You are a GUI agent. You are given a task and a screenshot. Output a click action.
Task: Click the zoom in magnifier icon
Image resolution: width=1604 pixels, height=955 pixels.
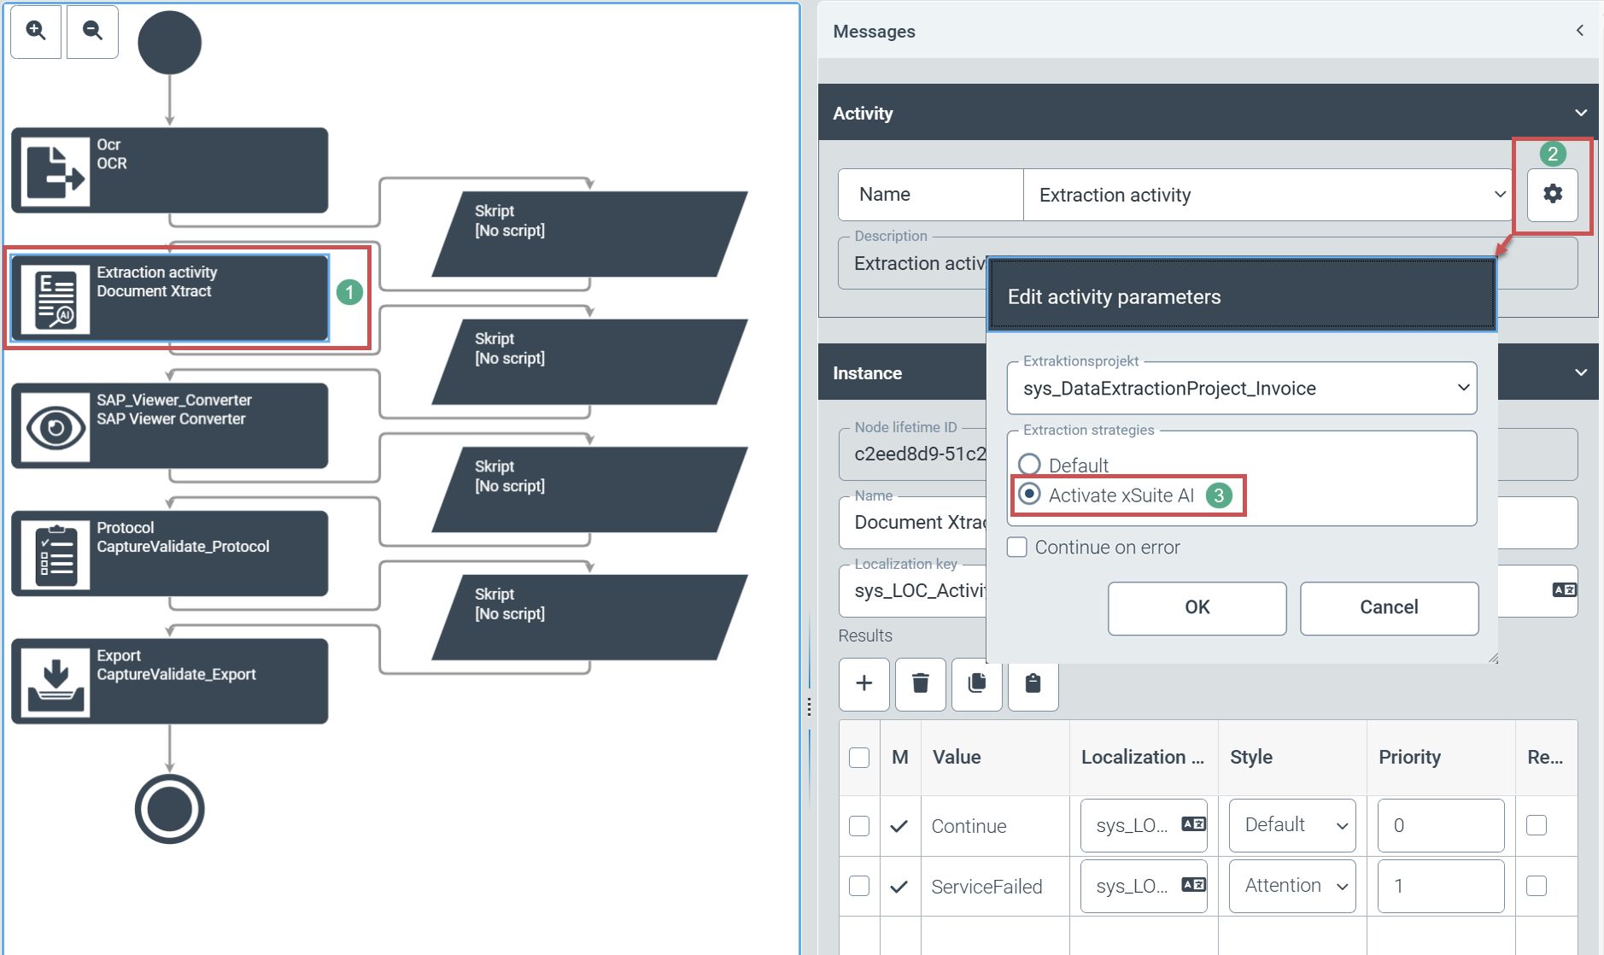click(36, 31)
